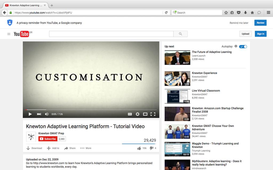
Task: Open the Live Virtual Classroom thumbnail
Action: click(x=177, y=96)
